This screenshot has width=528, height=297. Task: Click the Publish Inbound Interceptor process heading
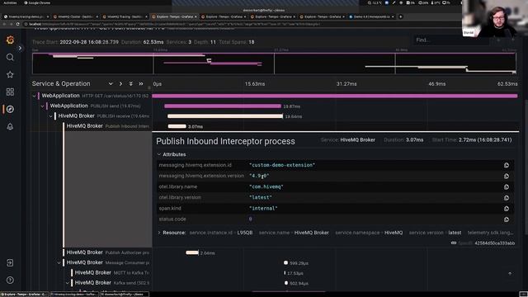click(x=225, y=141)
